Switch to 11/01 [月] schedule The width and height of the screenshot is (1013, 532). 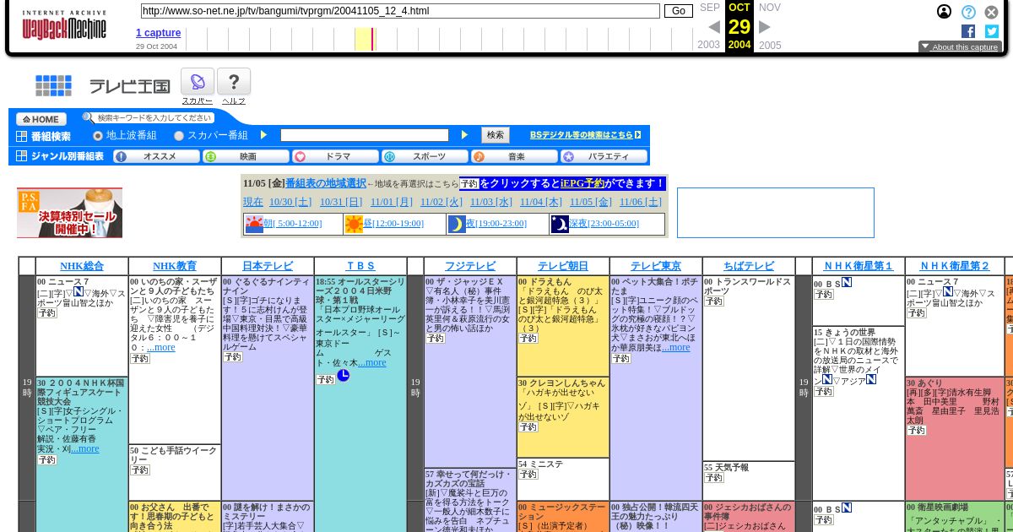(392, 202)
